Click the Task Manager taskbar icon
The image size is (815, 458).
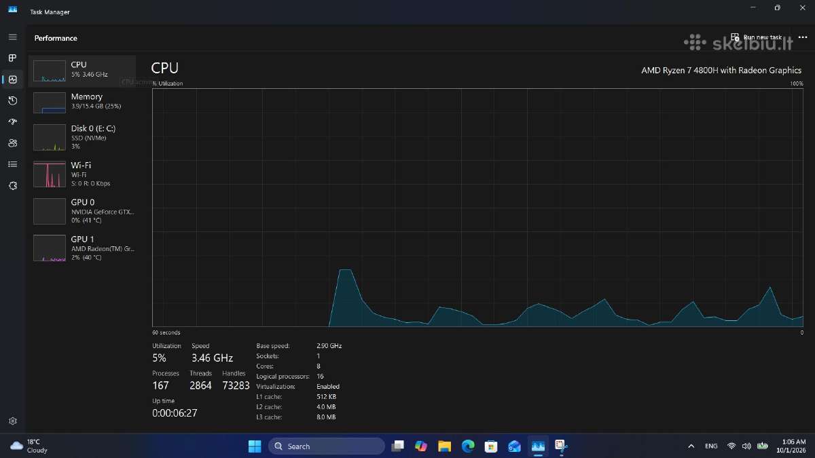[538, 446]
